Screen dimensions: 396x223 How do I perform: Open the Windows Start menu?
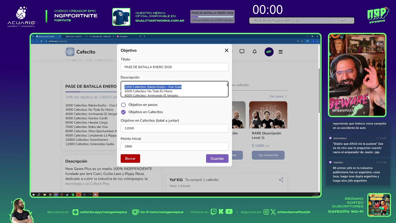point(33,195)
